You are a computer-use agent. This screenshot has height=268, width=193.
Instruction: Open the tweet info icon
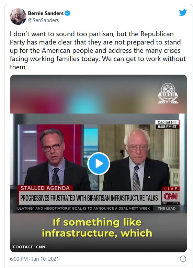[183, 259]
